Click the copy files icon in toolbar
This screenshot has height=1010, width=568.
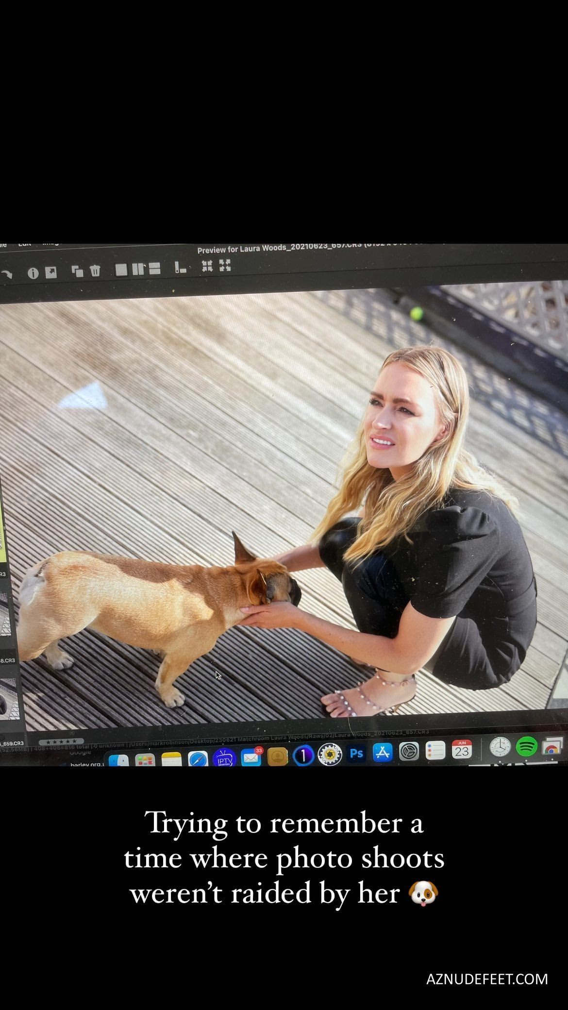point(77,270)
